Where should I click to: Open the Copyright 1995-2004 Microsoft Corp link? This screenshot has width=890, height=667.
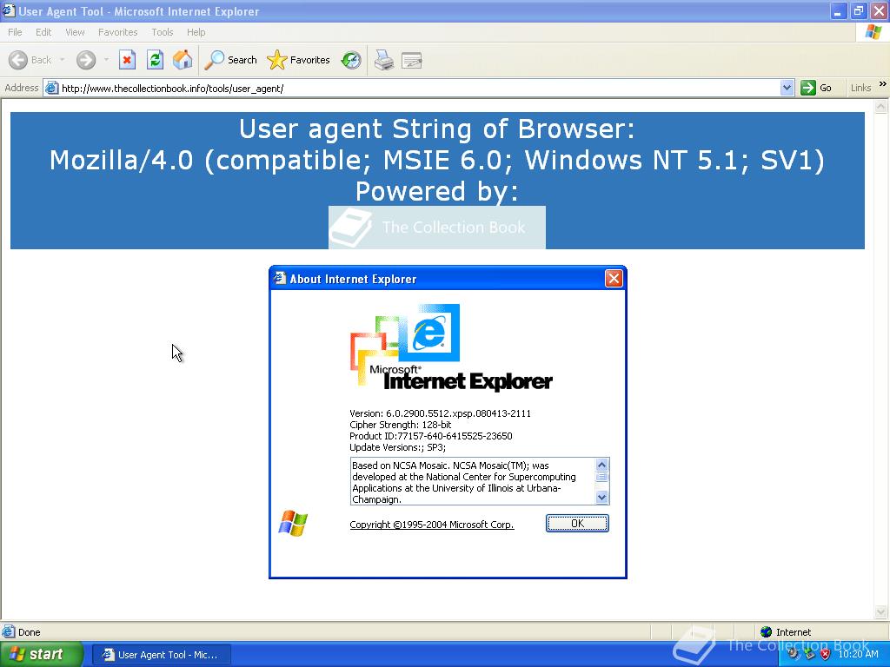(x=432, y=525)
